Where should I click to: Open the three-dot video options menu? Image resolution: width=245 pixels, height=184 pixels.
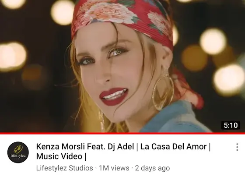[x=237, y=147]
